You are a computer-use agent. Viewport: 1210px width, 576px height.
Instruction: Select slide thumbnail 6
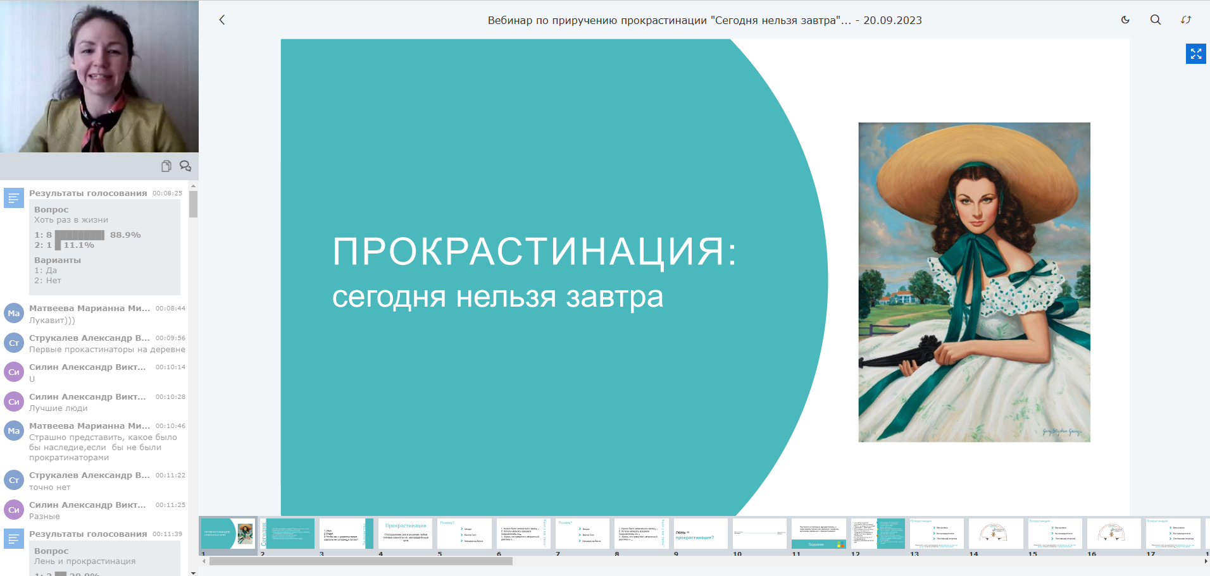[x=523, y=533]
